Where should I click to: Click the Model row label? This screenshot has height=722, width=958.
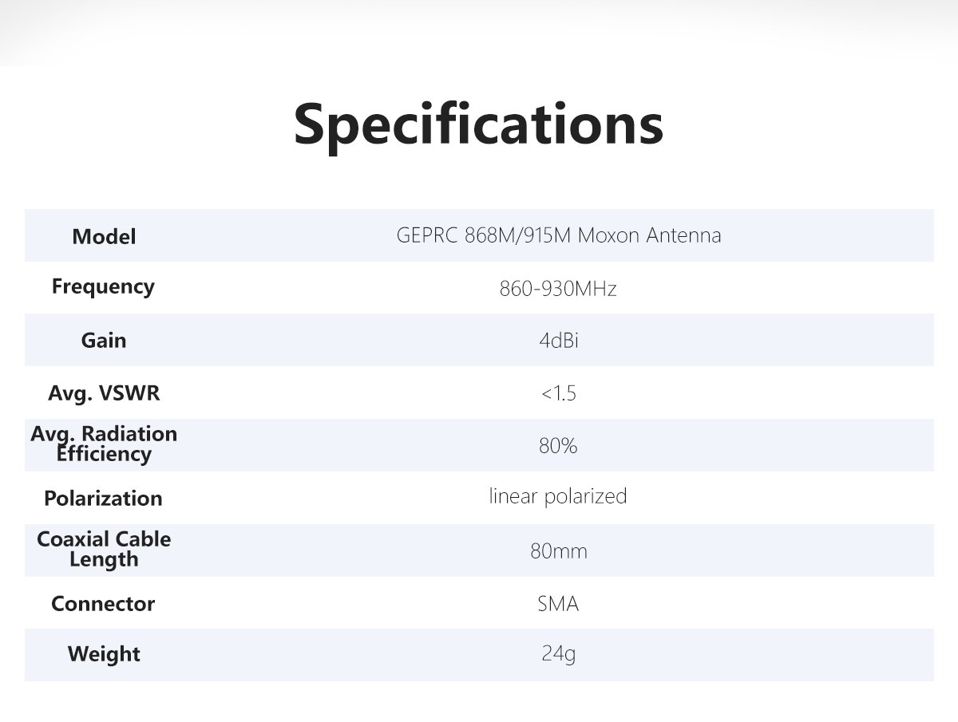pyautogui.click(x=104, y=237)
